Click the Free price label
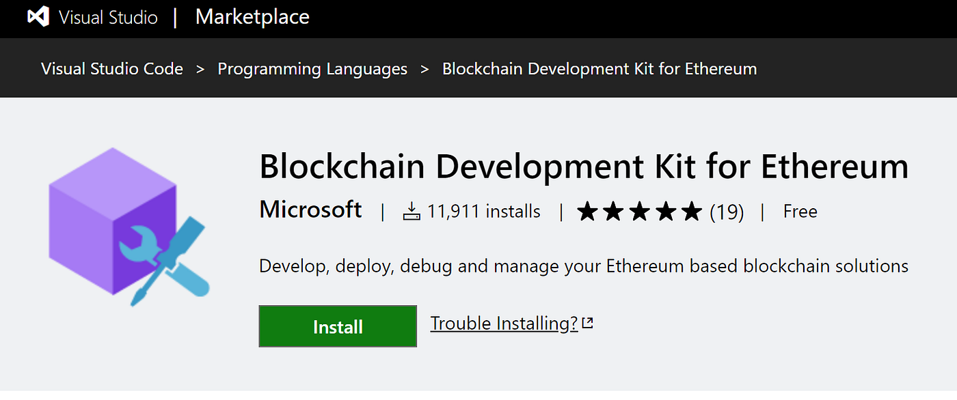 coord(800,212)
